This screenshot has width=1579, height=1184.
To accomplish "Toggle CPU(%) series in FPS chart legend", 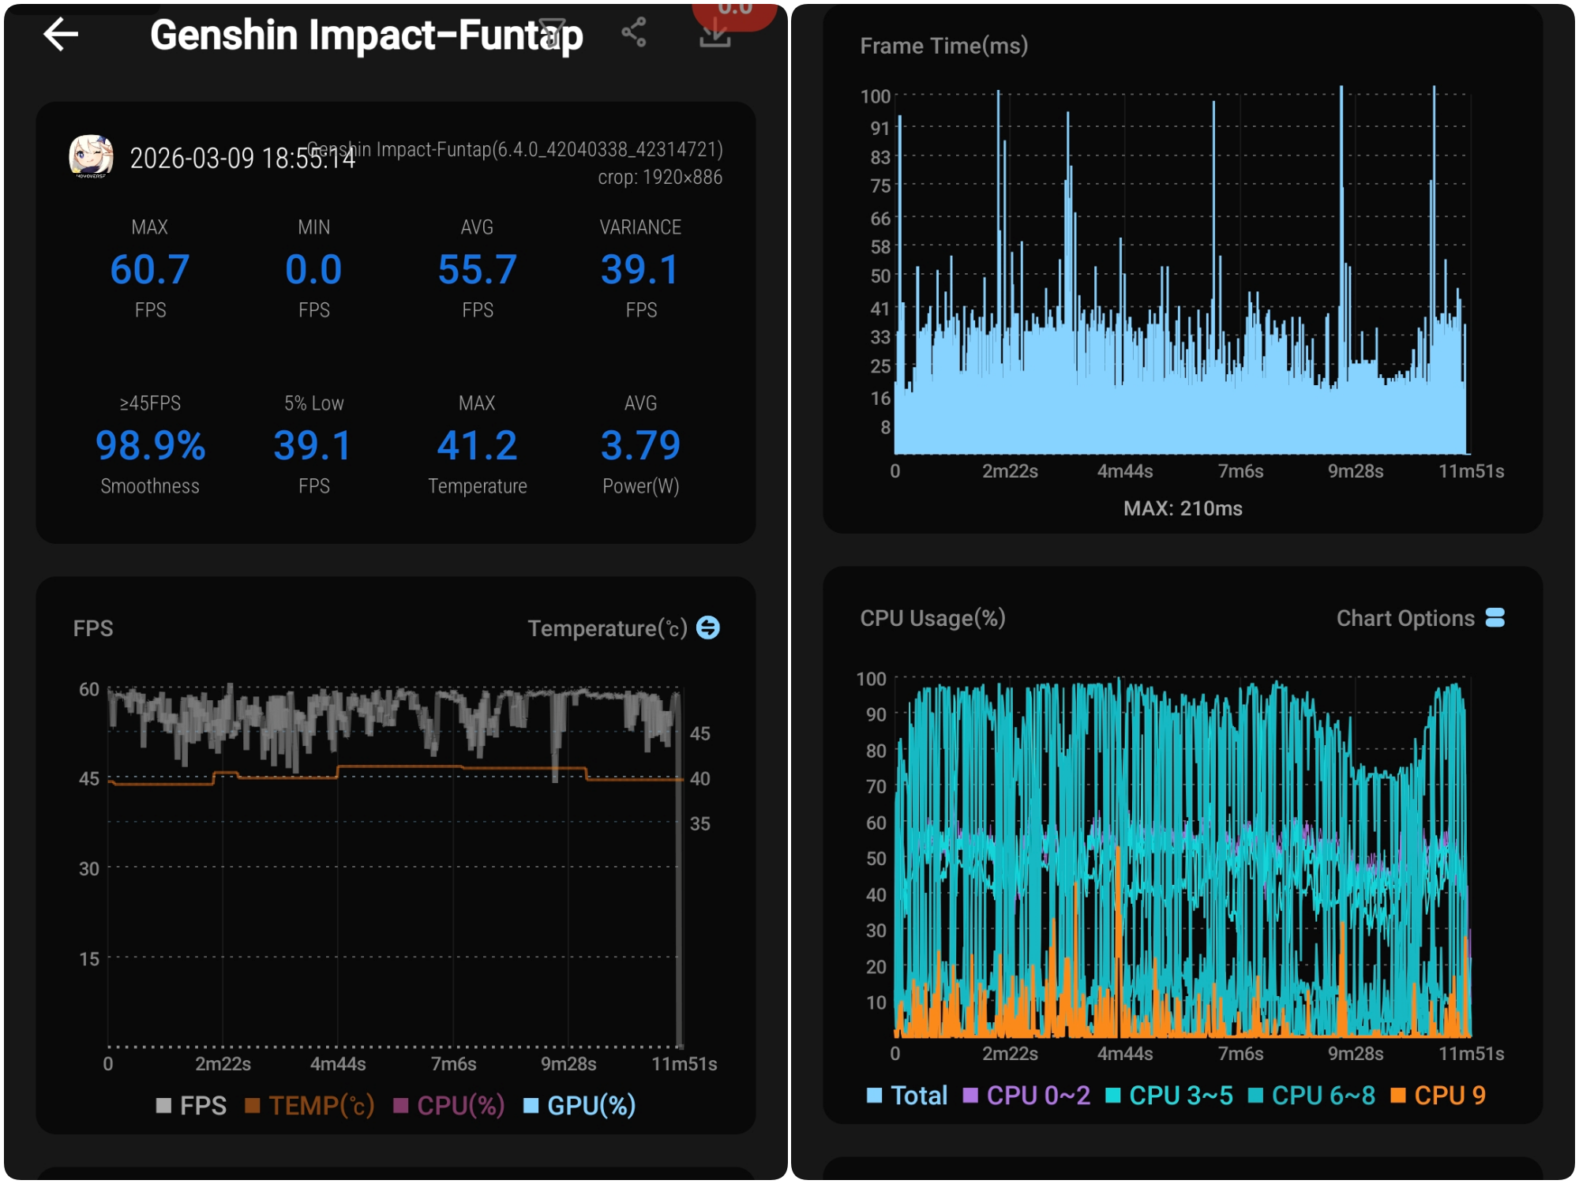I will coord(448,1105).
